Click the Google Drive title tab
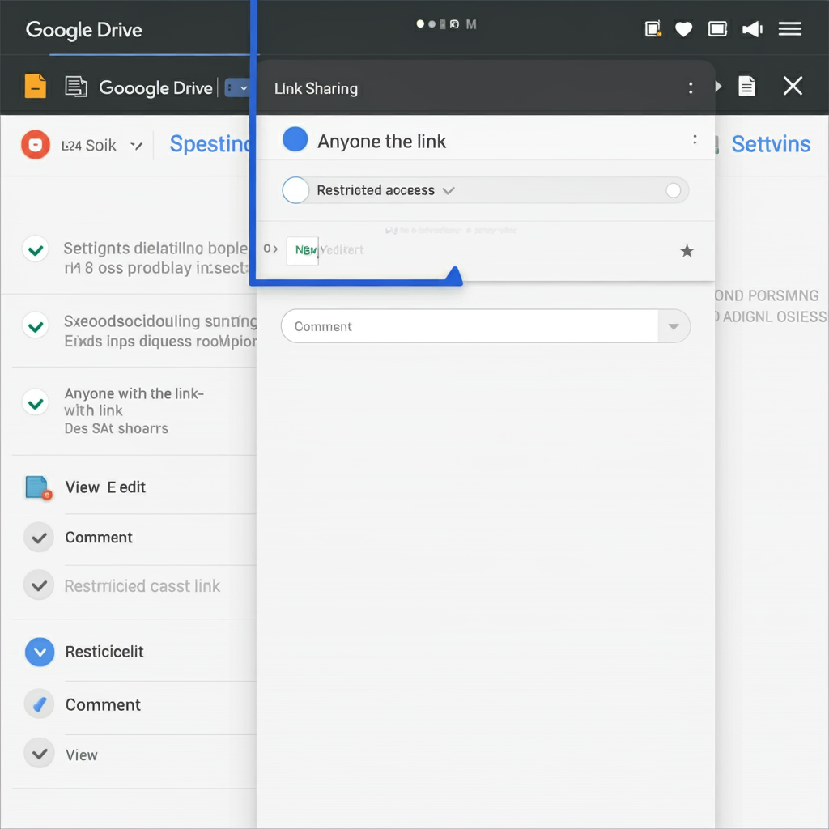The width and height of the screenshot is (829, 829). 84,30
